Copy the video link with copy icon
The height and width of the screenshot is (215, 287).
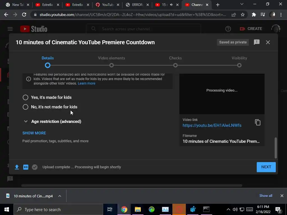click(258, 122)
